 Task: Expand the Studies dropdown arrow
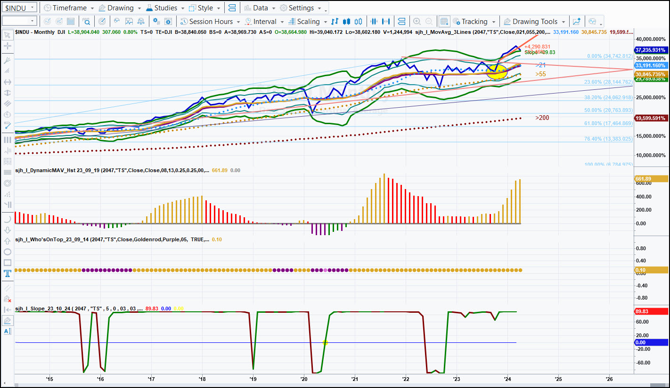182,8
